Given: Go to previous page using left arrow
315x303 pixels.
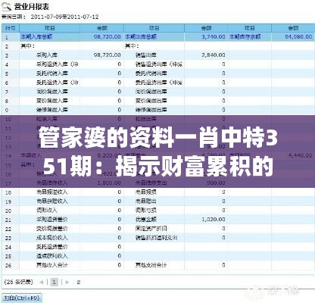Looking at the screenshot, I should point(42,282).
